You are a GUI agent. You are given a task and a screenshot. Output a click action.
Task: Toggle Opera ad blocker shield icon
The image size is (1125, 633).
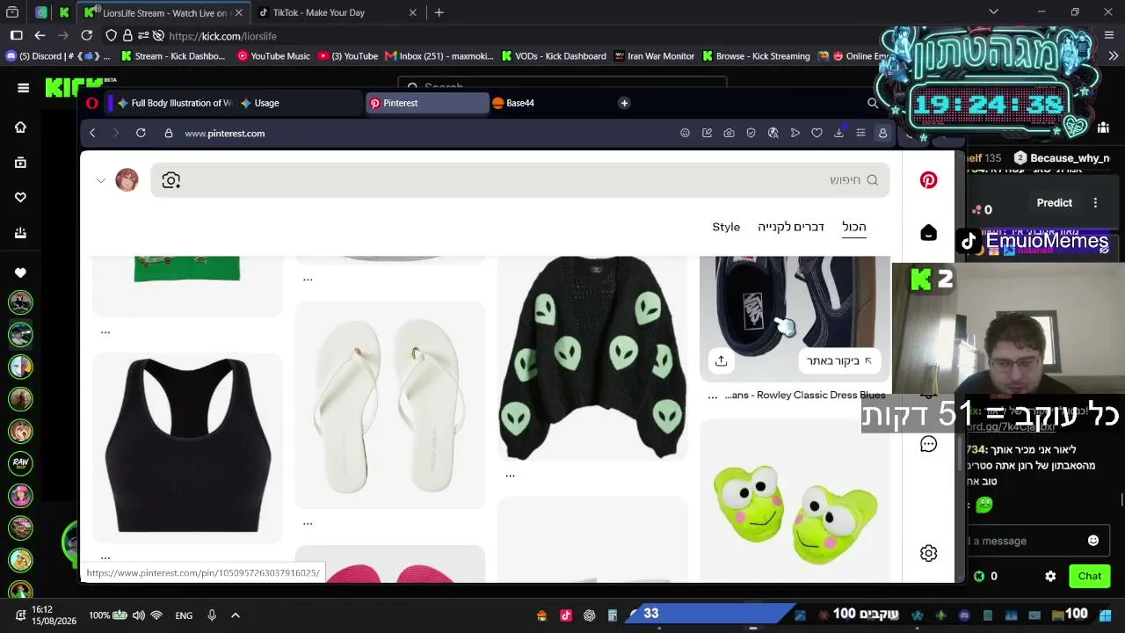(x=751, y=133)
